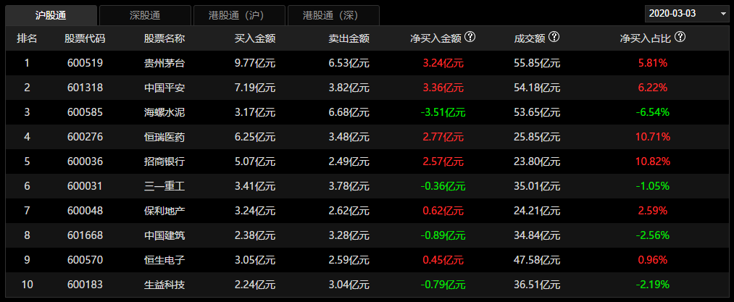
Task: Click turnover value 36.51亿元
Action: [x=537, y=284]
